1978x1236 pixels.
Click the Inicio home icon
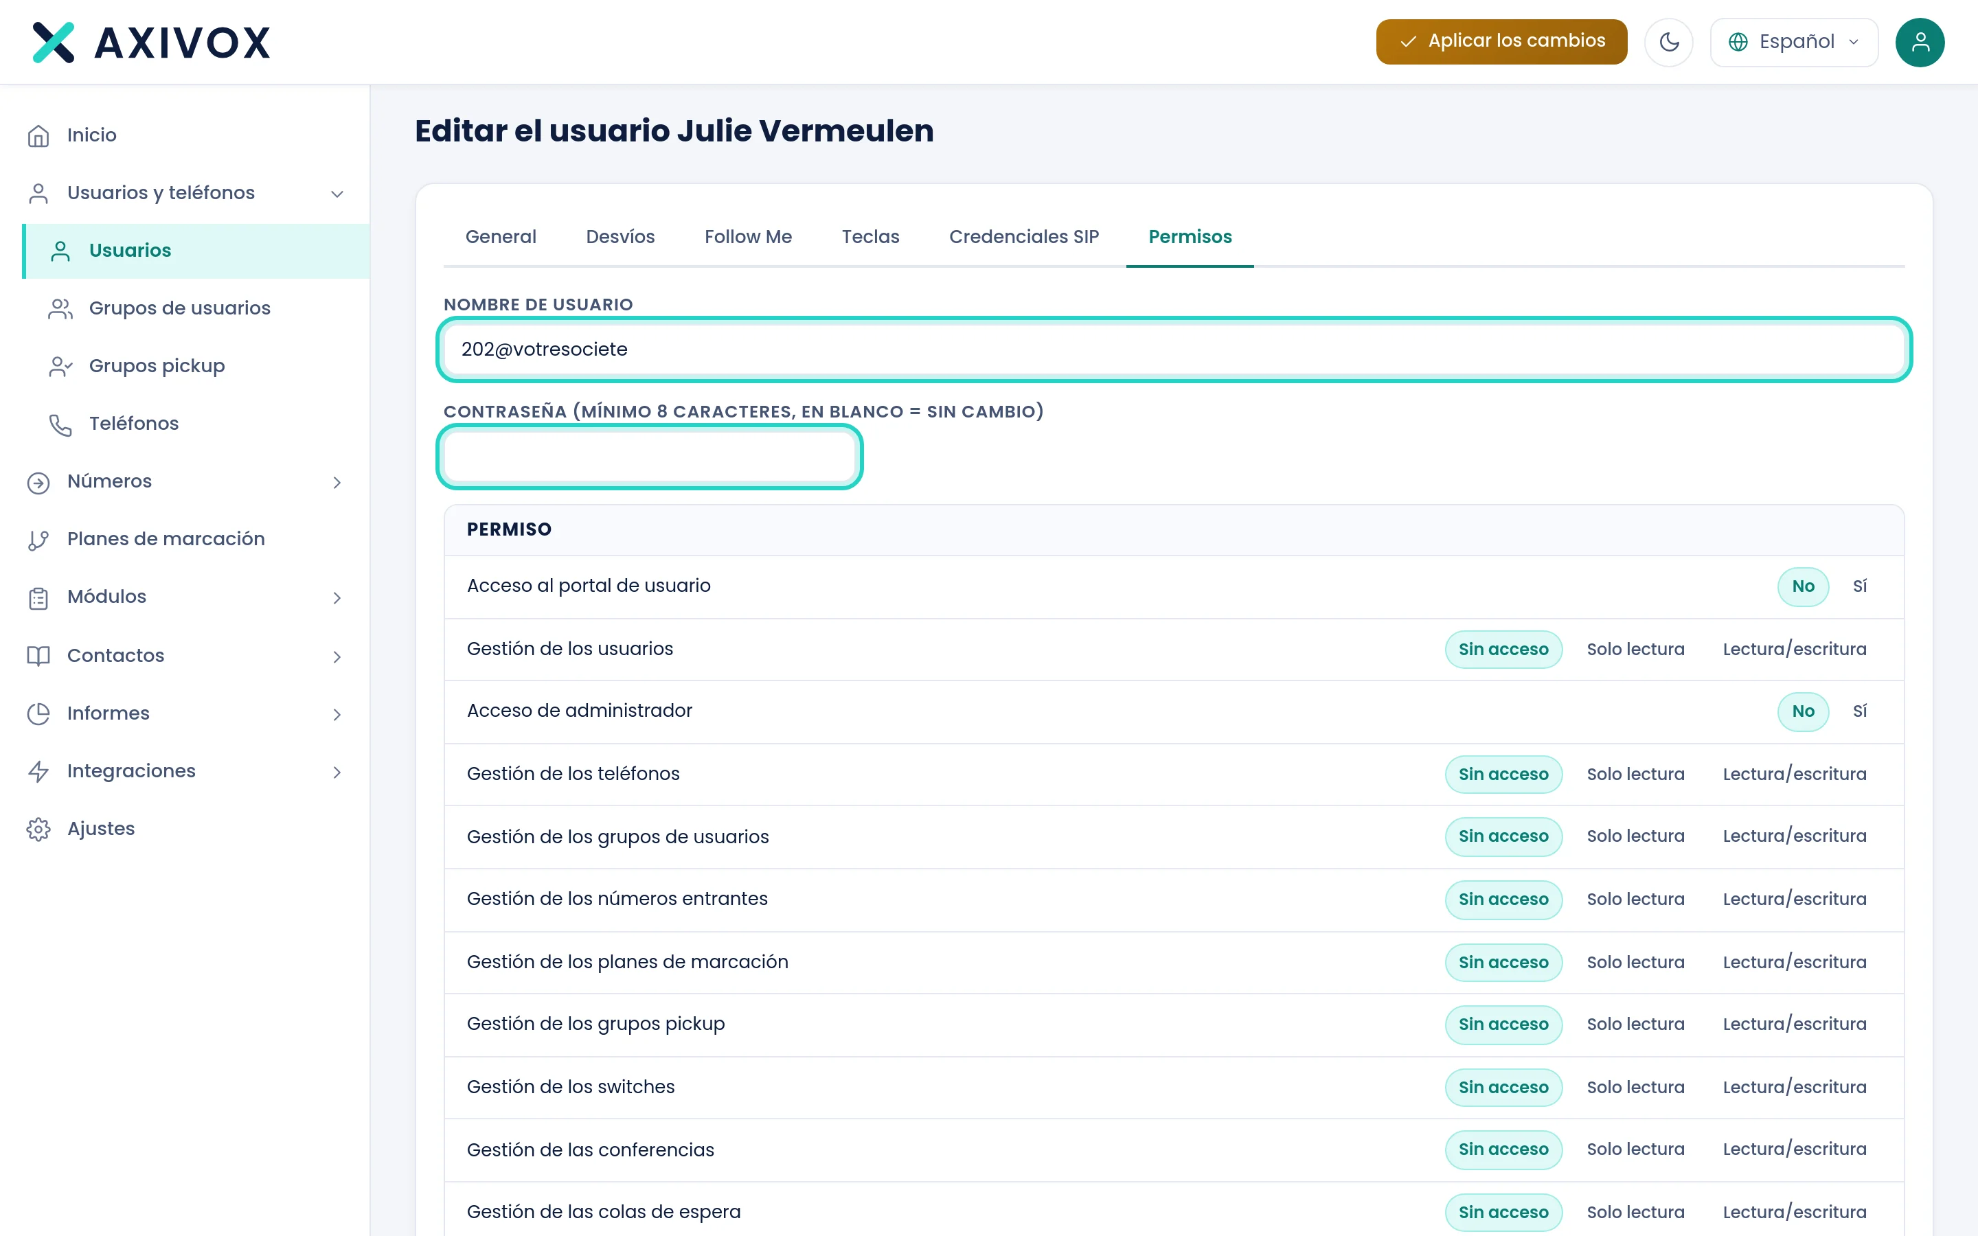click(x=38, y=135)
